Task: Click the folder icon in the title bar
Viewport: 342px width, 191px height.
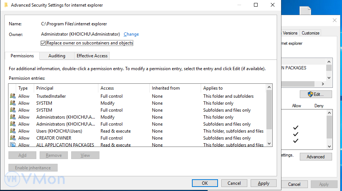Action: (6, 5)
